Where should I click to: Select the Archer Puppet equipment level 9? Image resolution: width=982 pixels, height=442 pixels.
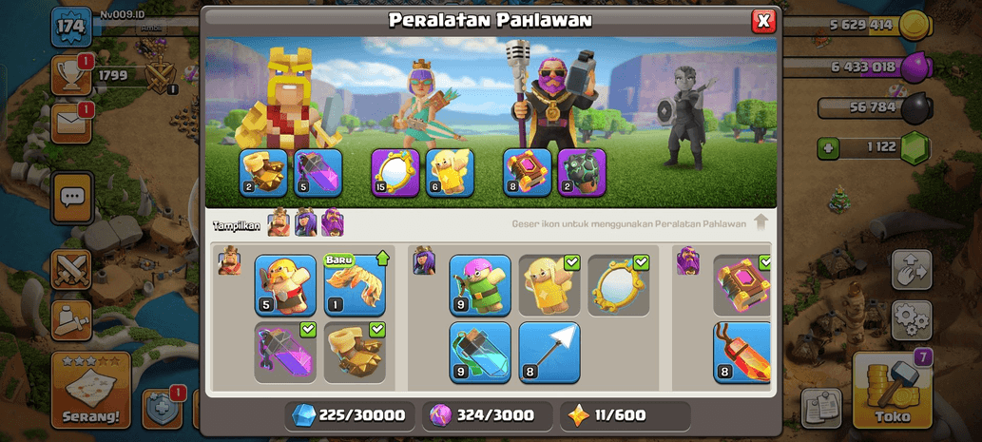pyautogui.click(x=480, y=285)
